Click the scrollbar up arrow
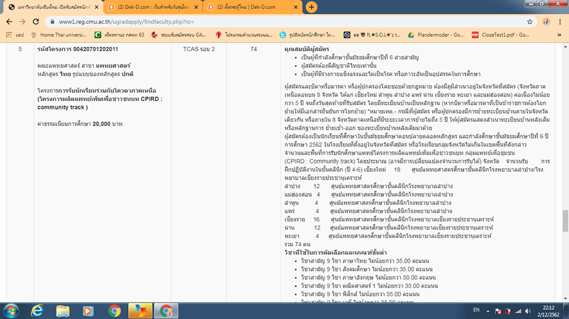This screenshot has width=569, height=319. click(565, 47)
